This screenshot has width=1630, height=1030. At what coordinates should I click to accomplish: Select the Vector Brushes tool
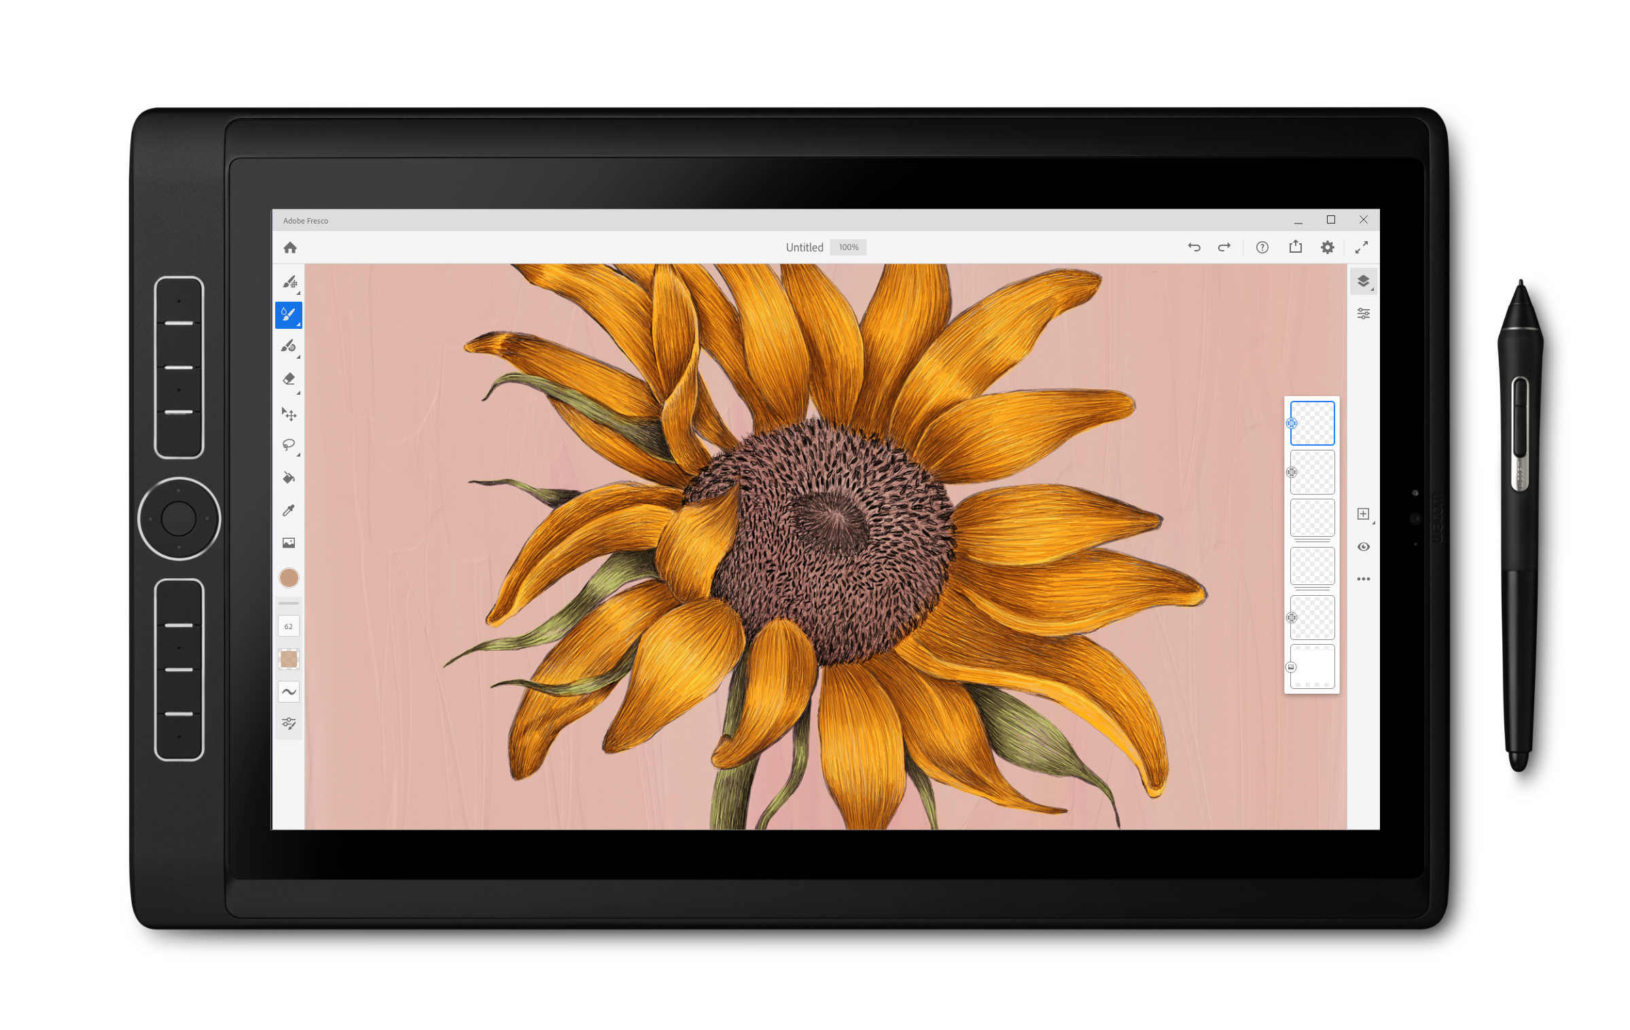point(289,347)
